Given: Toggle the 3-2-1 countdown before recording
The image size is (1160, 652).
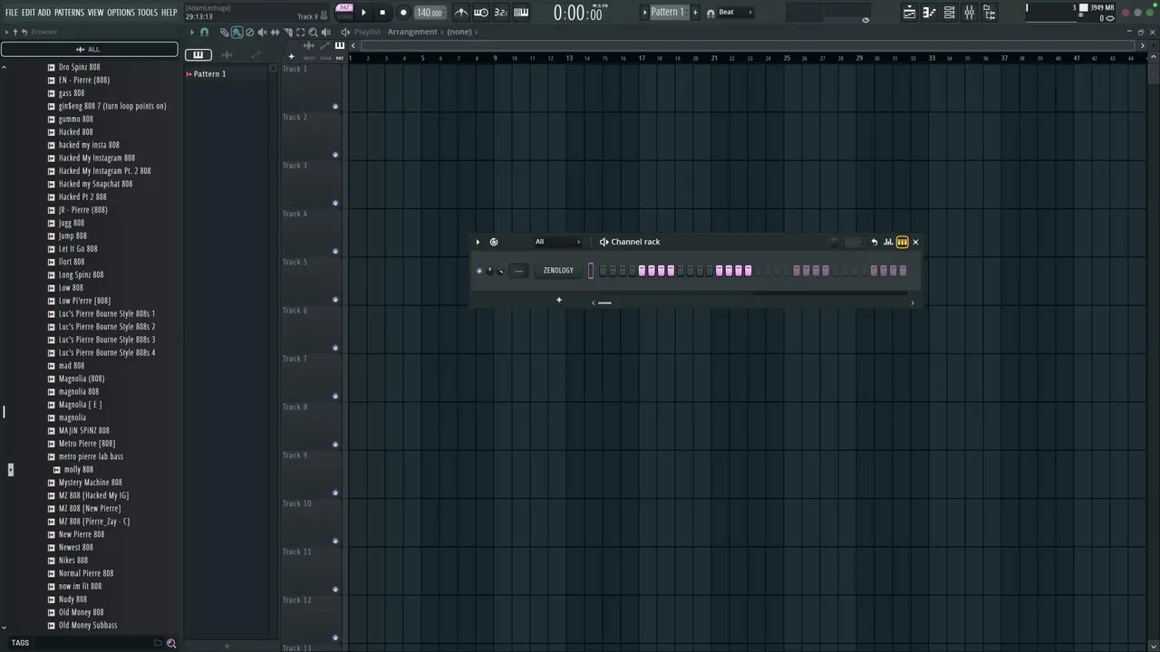Looking at the screenshot, I should pyautogui.click(x=501, y=13).
